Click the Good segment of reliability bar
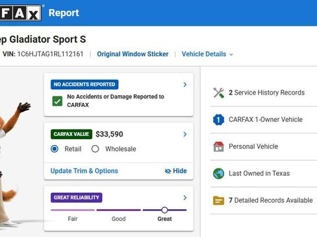The height and width of the screenshot is (237, 317). pos(119,210)
